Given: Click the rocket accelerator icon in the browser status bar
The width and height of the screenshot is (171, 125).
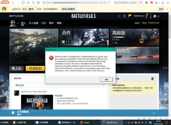Looking at the screenshot, I should click(x=139, y=118).
